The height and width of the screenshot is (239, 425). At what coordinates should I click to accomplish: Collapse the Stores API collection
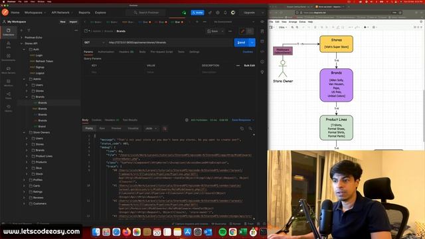pyautogui.click(x=22, y=43)
